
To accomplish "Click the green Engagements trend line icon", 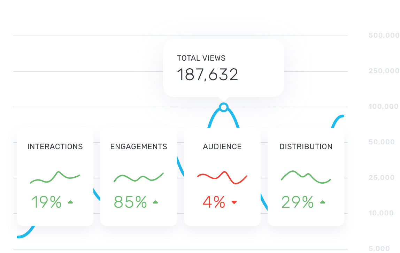I will (139, 177).
